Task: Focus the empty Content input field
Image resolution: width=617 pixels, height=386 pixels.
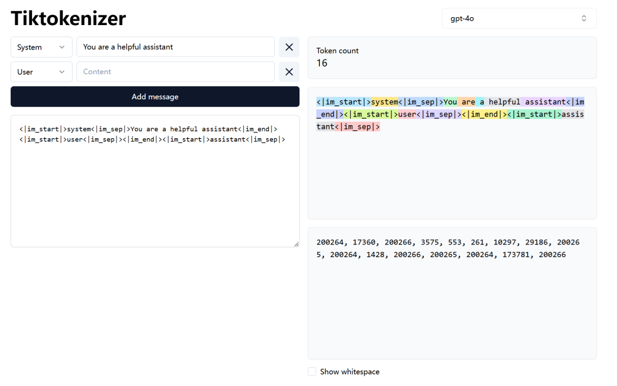Action: pos(175,72)
